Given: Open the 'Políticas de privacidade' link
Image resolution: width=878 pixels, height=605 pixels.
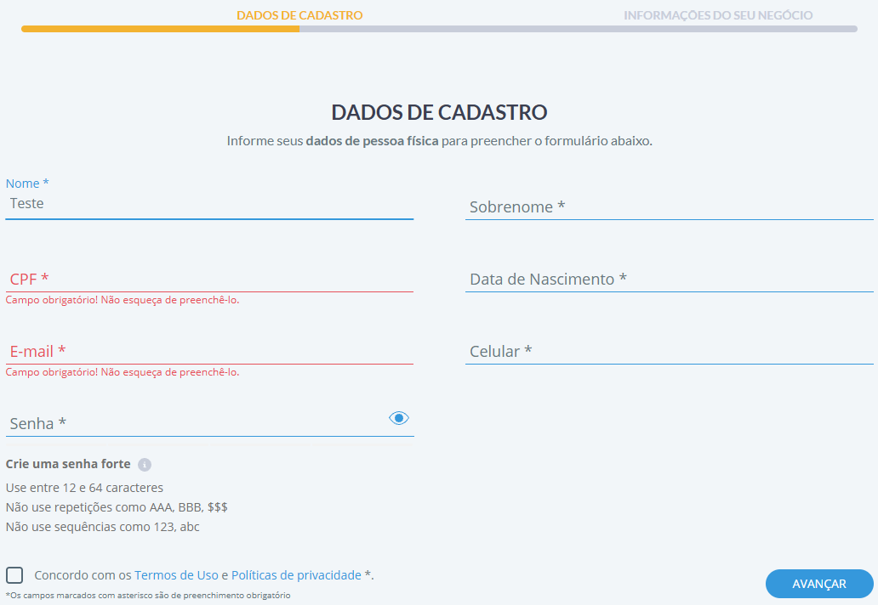Looking at the screenshot, I should tap(296, 575).
